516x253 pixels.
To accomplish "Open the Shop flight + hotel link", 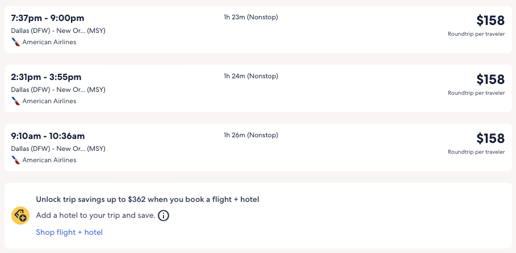I will 69,232.
